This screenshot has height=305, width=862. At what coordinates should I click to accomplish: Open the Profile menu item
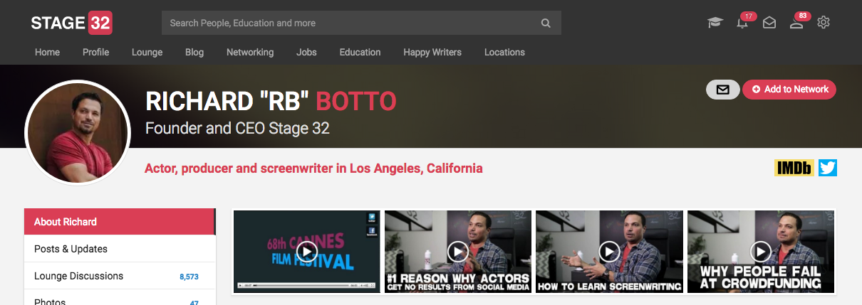pos(95,52)
